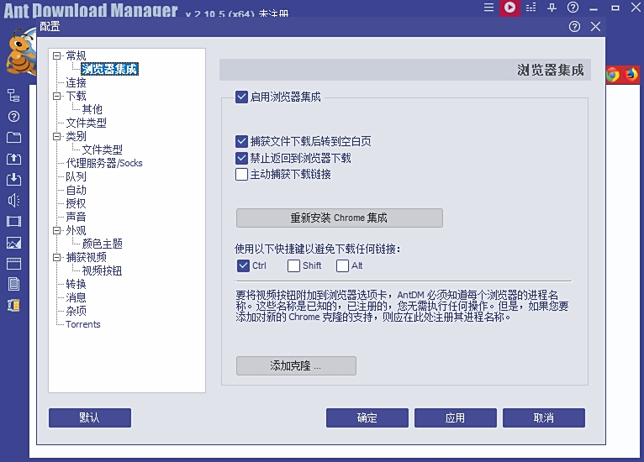
Task: Click the film strip icon in left sidebar
Action: tap(13, 222)
